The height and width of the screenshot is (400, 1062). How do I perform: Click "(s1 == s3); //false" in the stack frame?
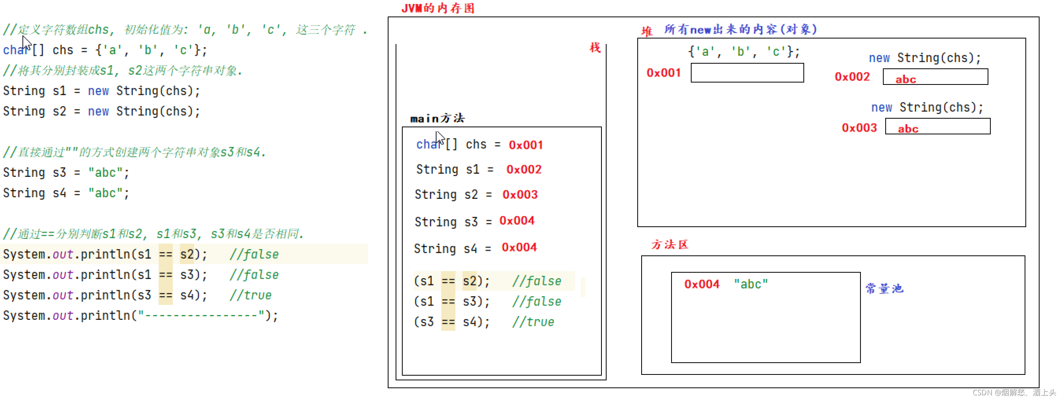488,302
